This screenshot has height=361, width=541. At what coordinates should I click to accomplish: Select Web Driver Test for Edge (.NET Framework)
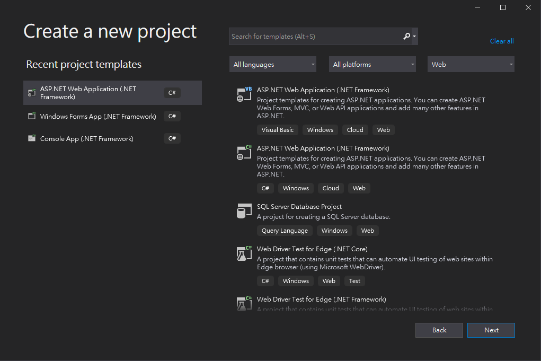(321, 300)
